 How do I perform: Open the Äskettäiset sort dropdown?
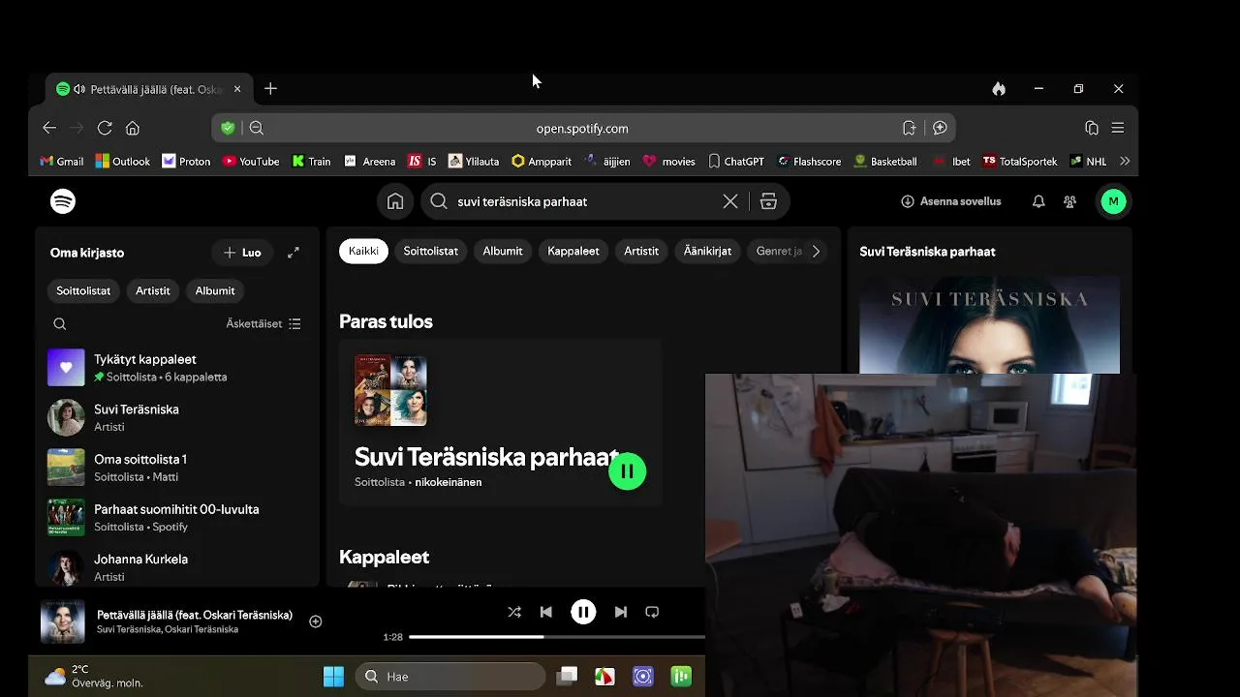click(x=263, y=324)
